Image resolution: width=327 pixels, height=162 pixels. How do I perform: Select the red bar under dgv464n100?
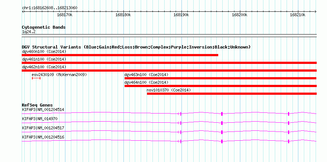tap(220, 86)
